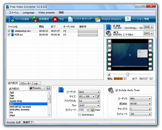Viewport: 162px width, 130px height.
Task: Click the end time spinner arrows
Action: (151, 79)
